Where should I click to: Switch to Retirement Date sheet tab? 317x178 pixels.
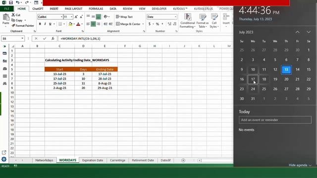(143, 160)
